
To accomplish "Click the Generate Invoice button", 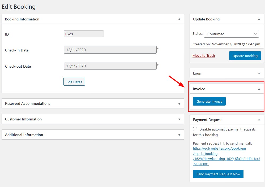I will click(209, 101).
